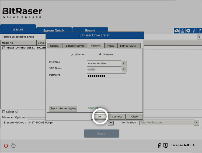Click the 'License left : 4' text
Viewport: 202px width, 153px height.
[183, 145]
